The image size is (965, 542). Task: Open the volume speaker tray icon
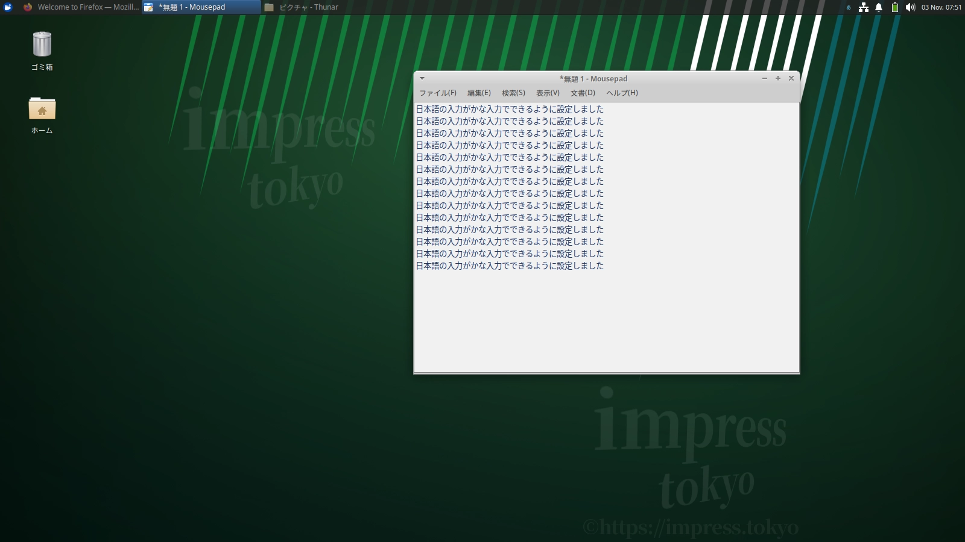[910, 7]
